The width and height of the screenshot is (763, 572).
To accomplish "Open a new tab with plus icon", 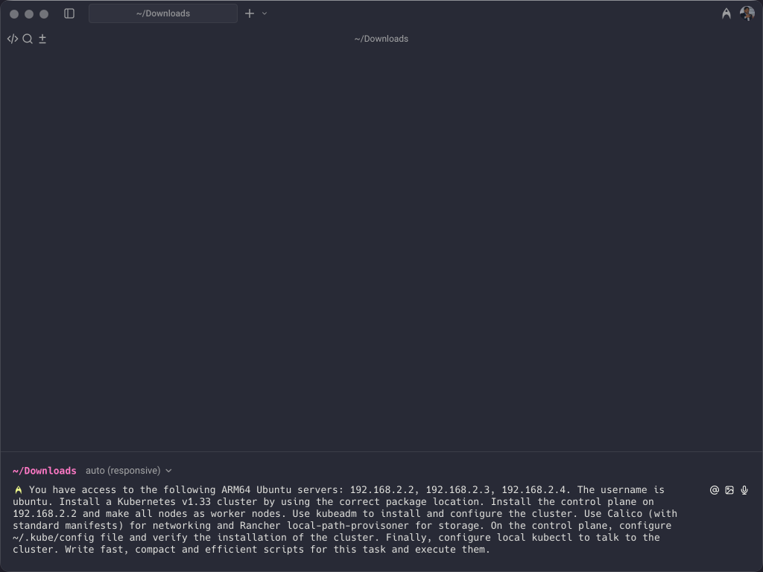I will click(x=250, y=13).
